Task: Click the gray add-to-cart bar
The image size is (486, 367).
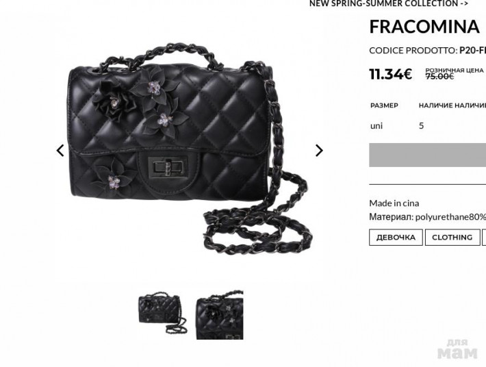Action: coord(427,155)
